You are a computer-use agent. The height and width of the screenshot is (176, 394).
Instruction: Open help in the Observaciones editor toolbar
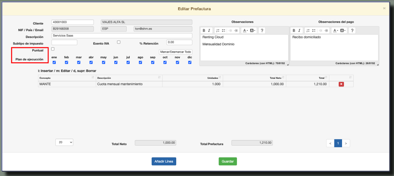[262, 30]
